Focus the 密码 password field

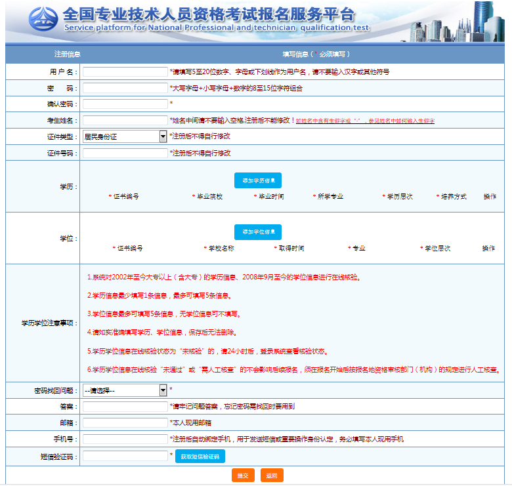tap(125, 88)
